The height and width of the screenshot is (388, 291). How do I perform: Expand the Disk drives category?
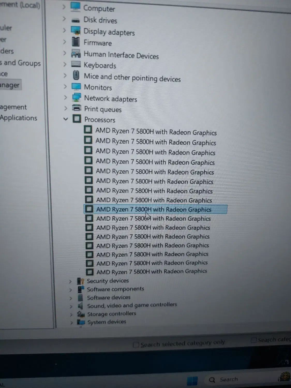tap(64, 19)
